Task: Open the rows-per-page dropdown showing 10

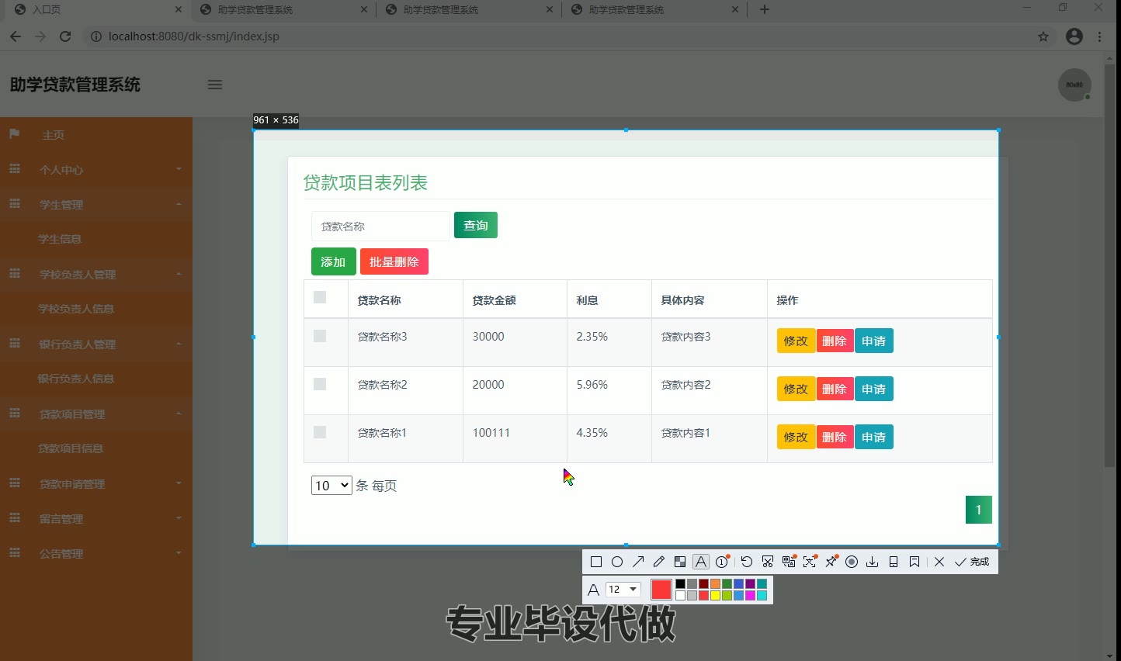Action: click(331, 486)
